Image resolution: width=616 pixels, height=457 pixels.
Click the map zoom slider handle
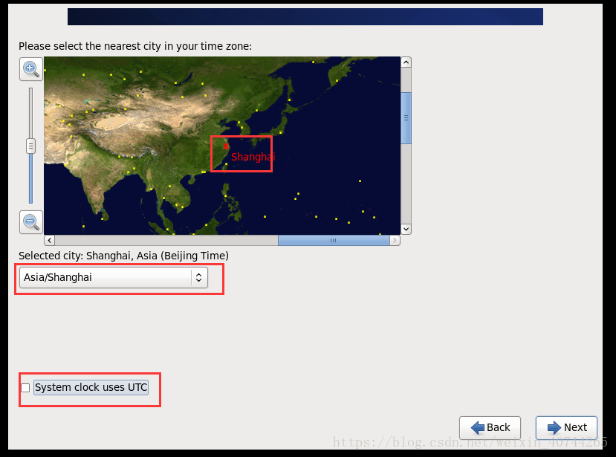(x=30, y=146)
